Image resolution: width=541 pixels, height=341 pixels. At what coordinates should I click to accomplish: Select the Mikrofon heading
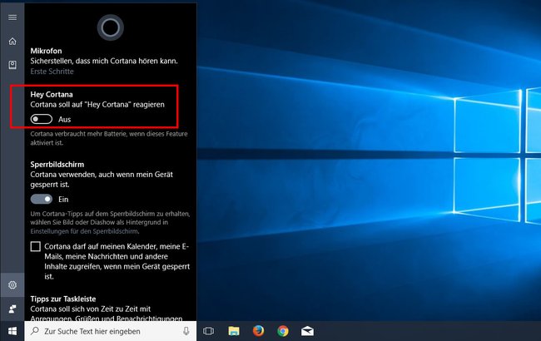[46, 51]
